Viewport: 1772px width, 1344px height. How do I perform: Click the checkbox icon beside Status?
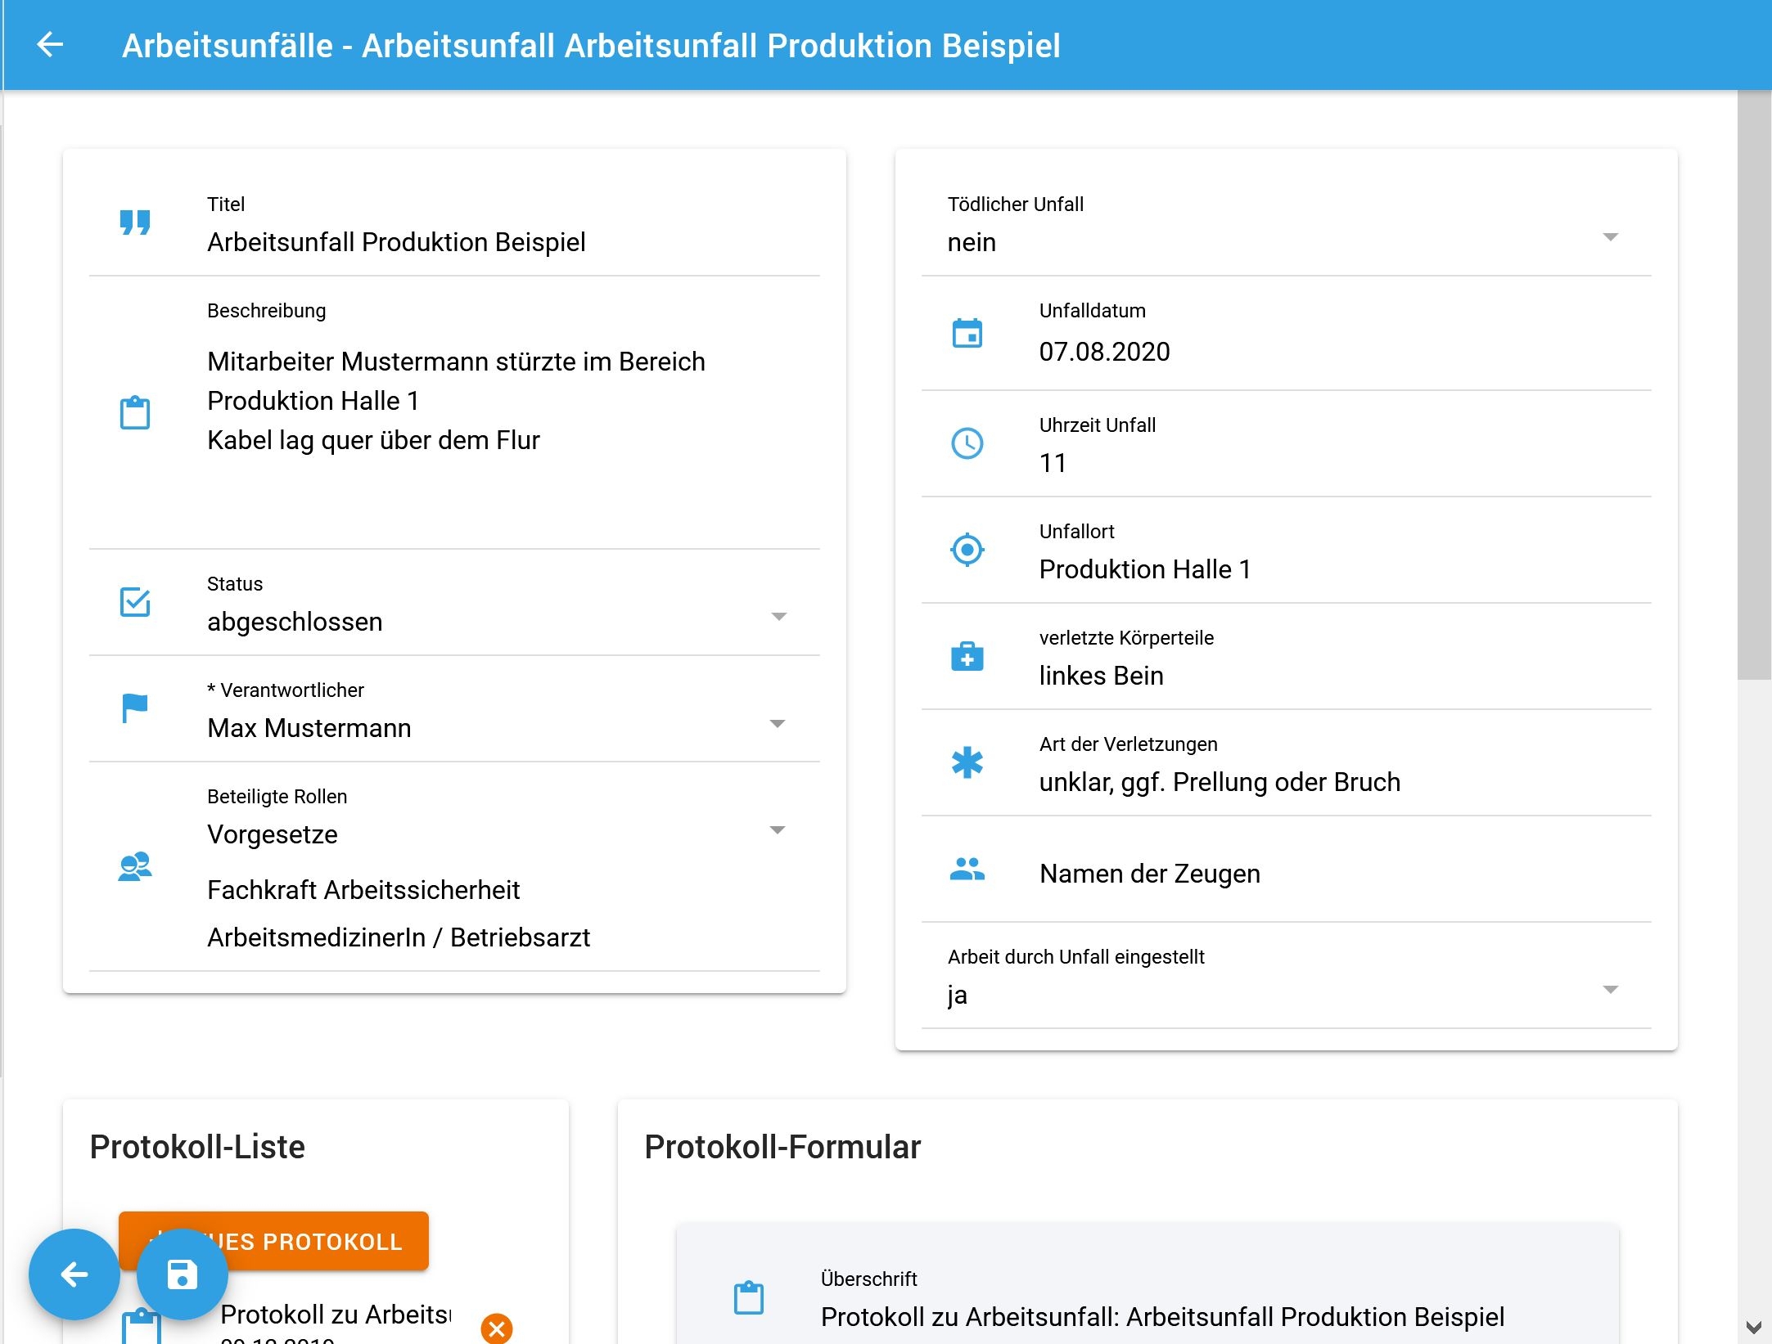point(135,602)
